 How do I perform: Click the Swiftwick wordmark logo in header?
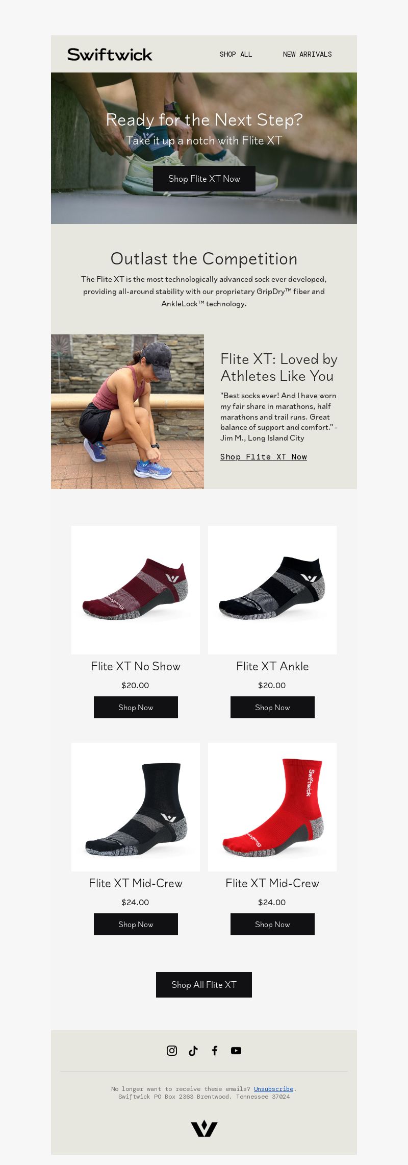click(x=110, y=54)
